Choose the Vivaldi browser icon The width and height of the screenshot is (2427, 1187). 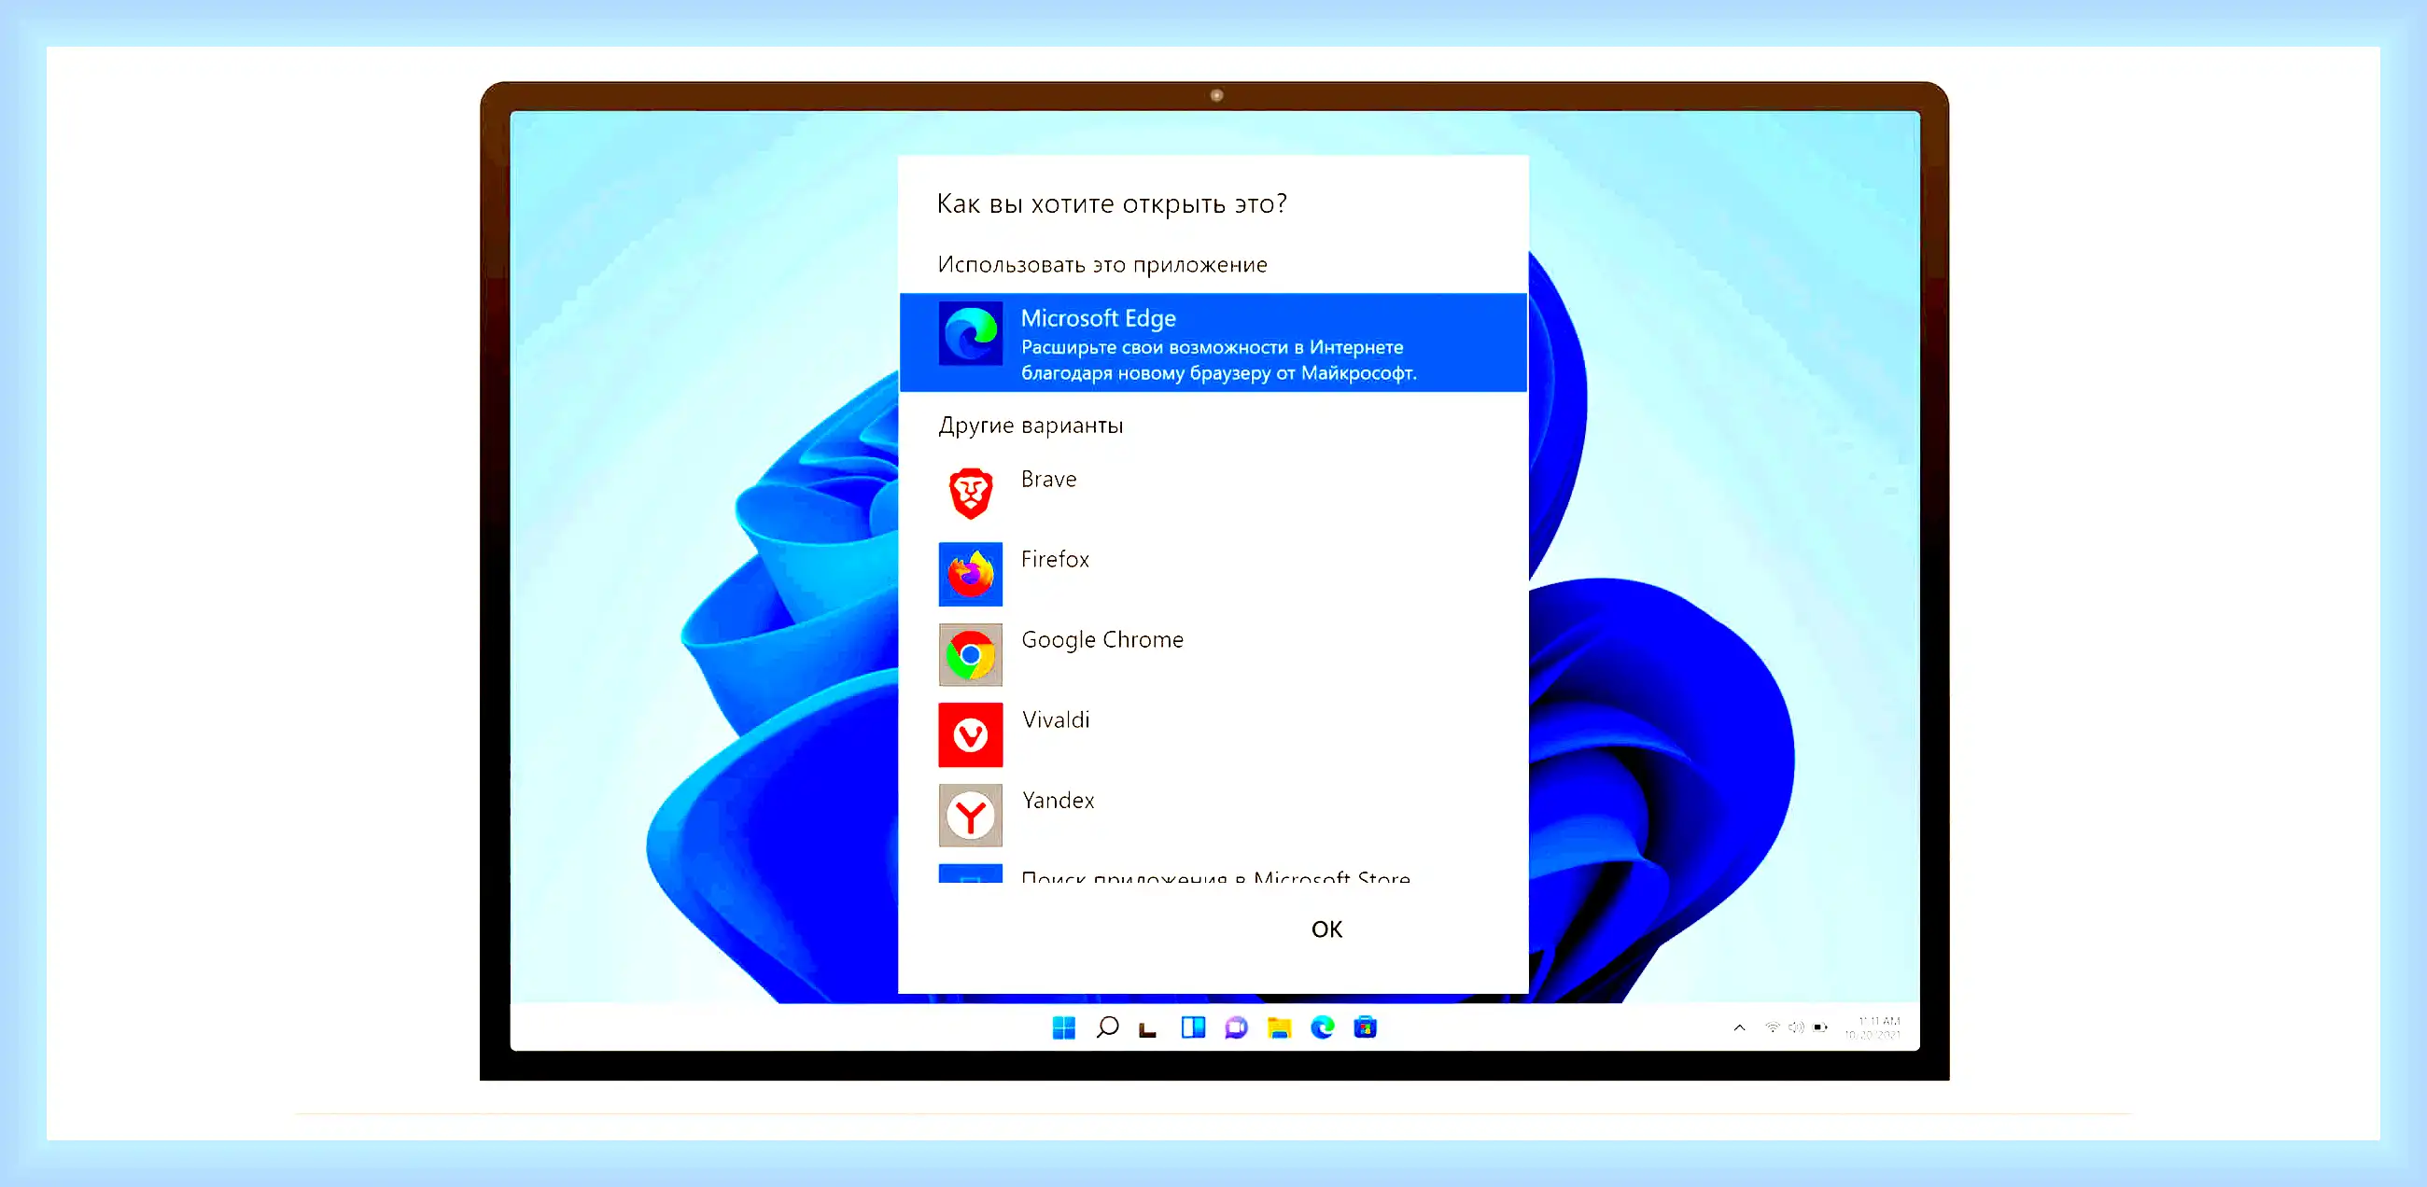[x=971, y=734]
